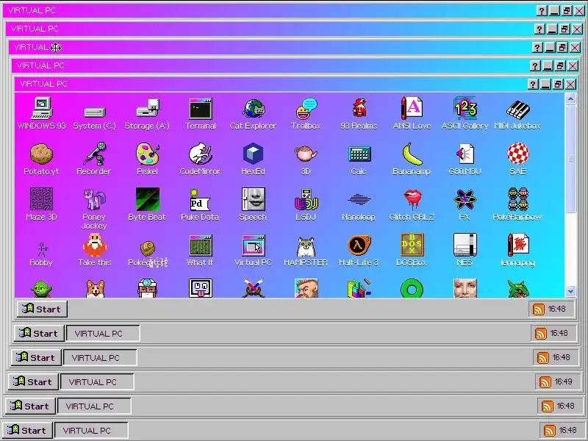This screenshot has height=441, width=588.
Task: Open the Storage (A:) floppy icon
Action: point(148,108)
